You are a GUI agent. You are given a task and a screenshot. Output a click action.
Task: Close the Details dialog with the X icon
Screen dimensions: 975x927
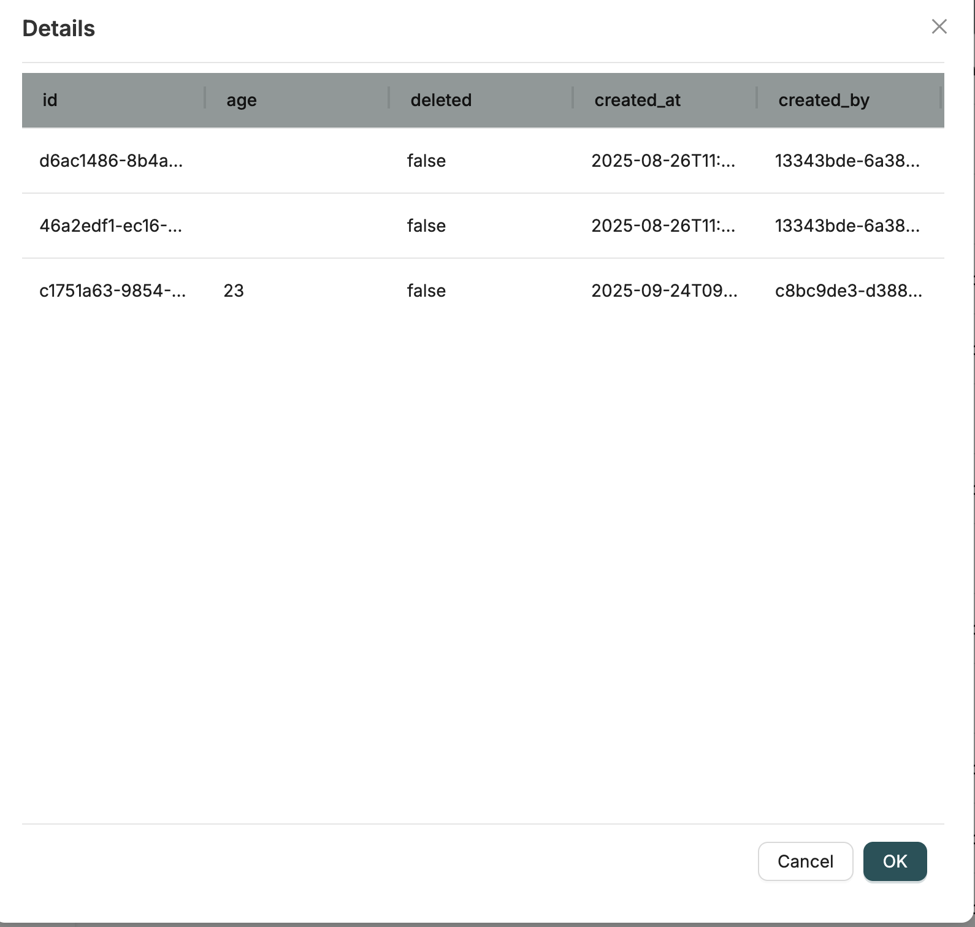pyautogui.click(x=939, y=26)
